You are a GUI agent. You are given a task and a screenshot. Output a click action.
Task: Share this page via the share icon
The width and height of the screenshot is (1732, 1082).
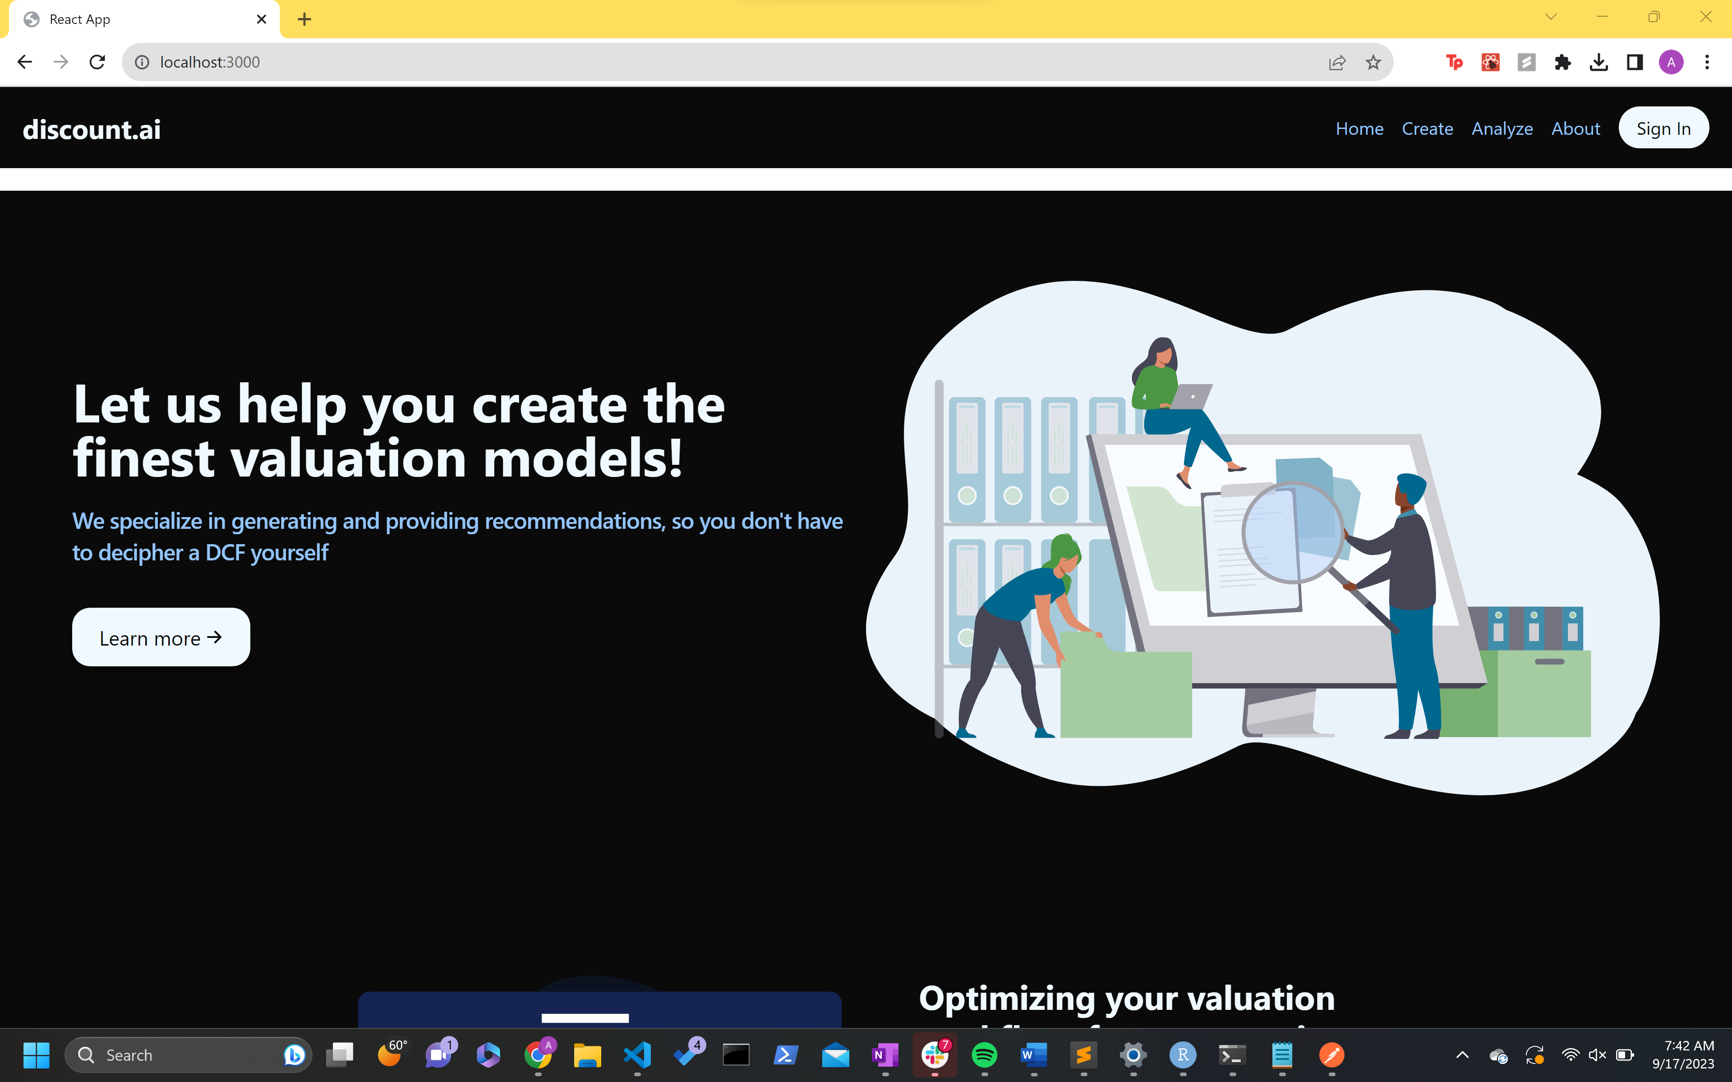click(1337, 62)
